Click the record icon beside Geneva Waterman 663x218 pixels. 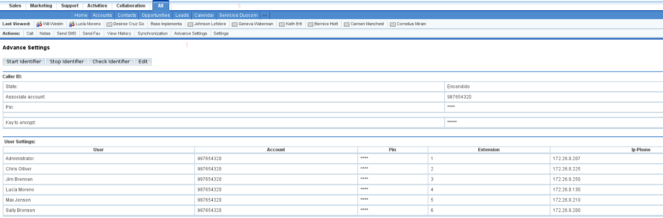coord(235,24)
